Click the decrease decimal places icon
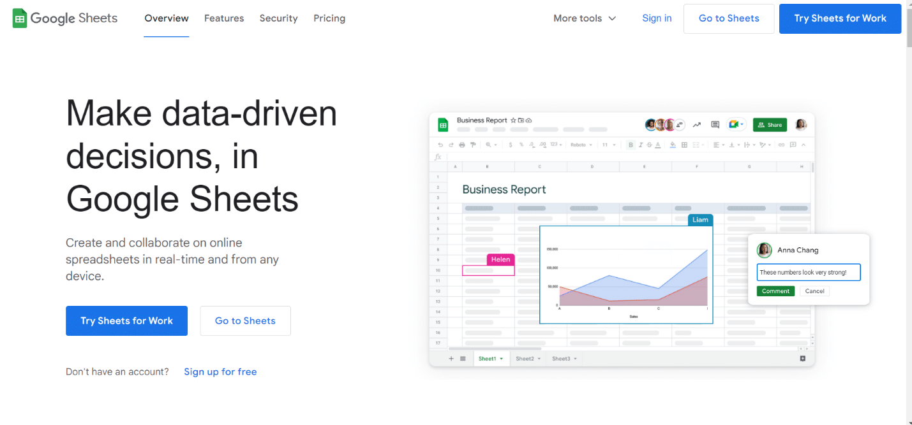Viewport: 912px width, 425px height. point(532,145)
